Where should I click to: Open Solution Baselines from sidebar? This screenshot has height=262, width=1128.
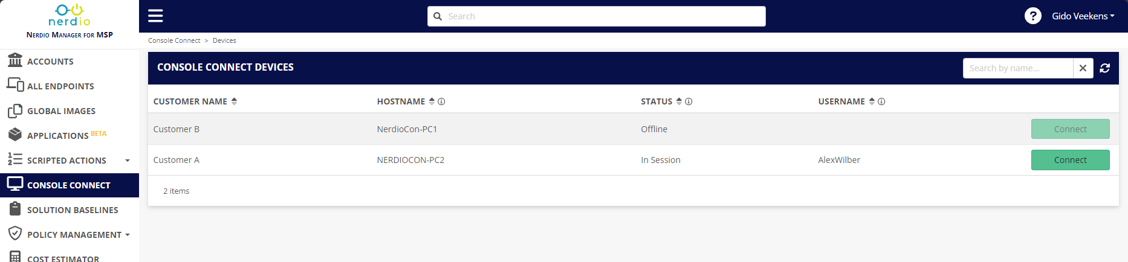pos(73,210)
